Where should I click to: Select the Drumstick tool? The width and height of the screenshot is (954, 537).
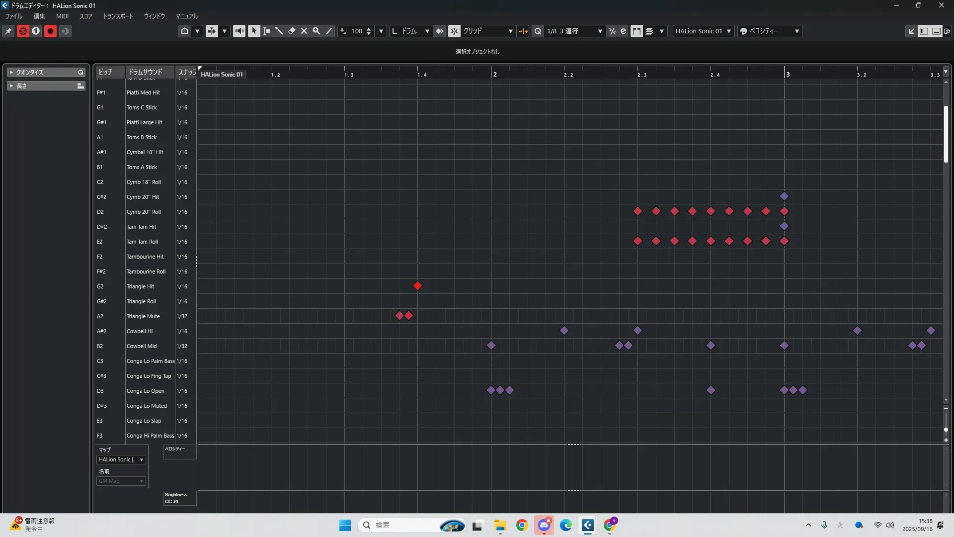(x=279, y=31)
